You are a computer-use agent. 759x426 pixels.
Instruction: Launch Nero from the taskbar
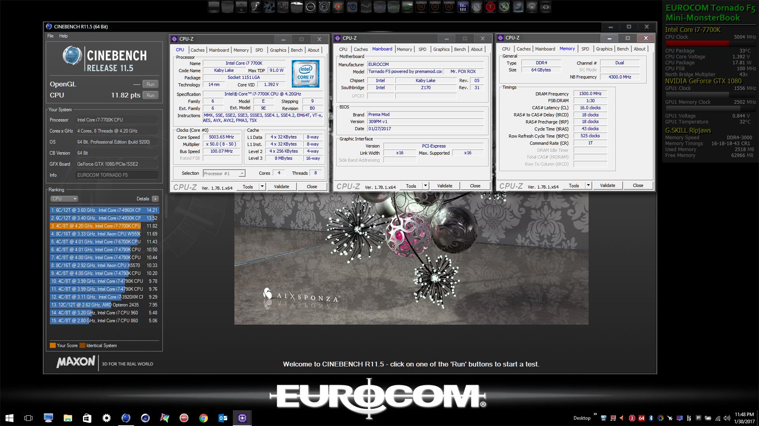(x=184, y=418)
